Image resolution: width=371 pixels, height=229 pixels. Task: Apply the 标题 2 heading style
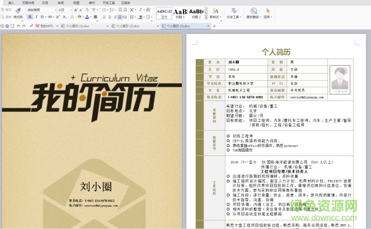click(196, 13)
